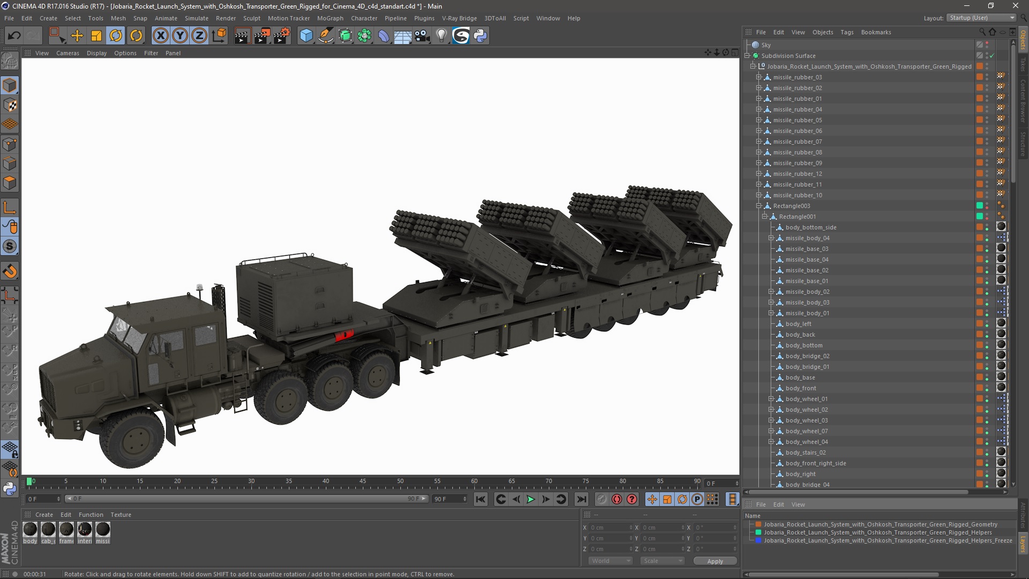Select the Rotate tool
This screenshot has height=579, width=1029.
pos(116,36)
